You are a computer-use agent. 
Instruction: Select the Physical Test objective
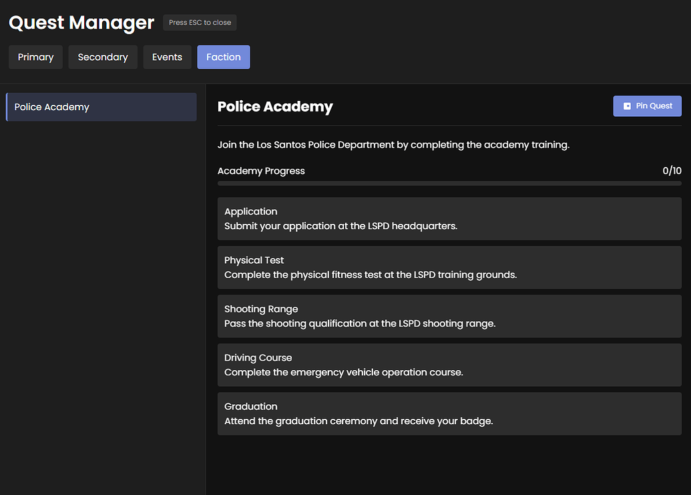[x=449, y=268]
